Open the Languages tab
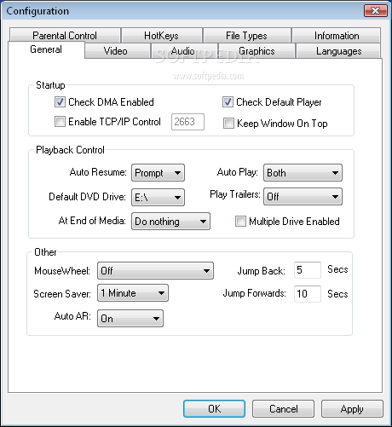 tap(339, 51)
